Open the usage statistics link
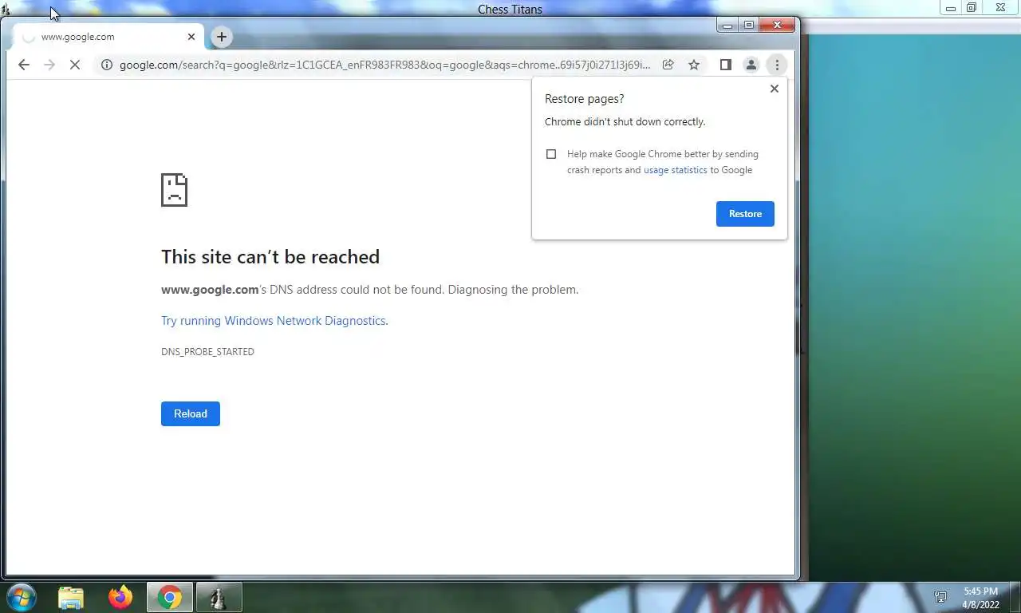Viewport: 1021px width, 613px height. tap(676, 170)
